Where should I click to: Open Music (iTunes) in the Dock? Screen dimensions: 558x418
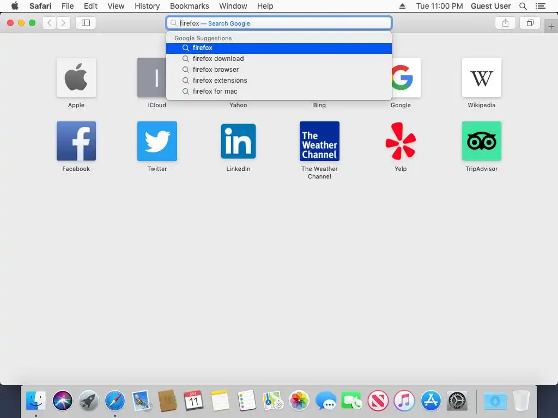click(x=404, y=400)
